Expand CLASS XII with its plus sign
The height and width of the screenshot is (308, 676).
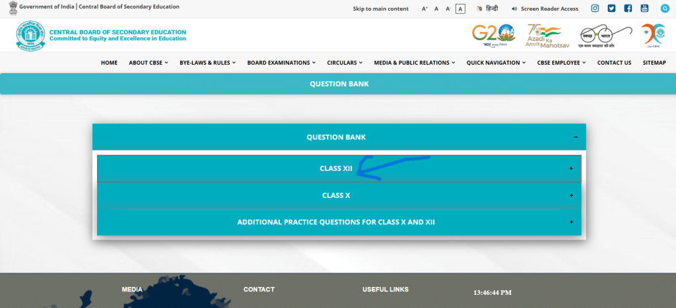click(571, 168)
